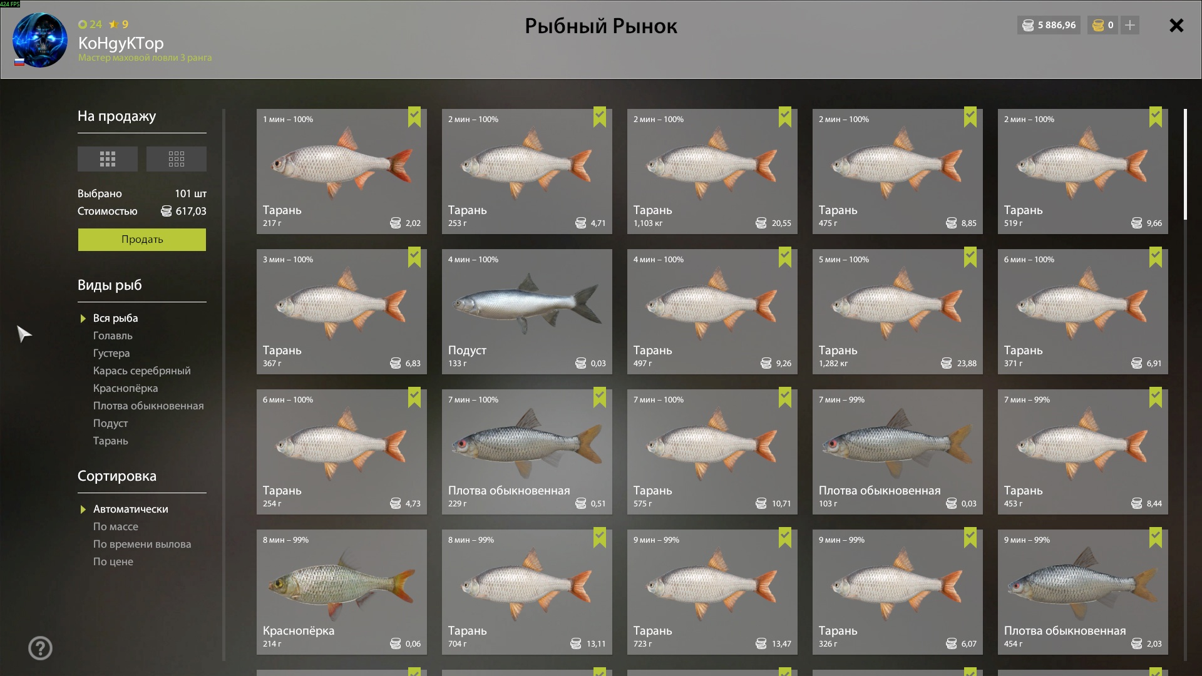
Task: Toggle selection flag on Плотва 229 г card
Action: point(600,398)
